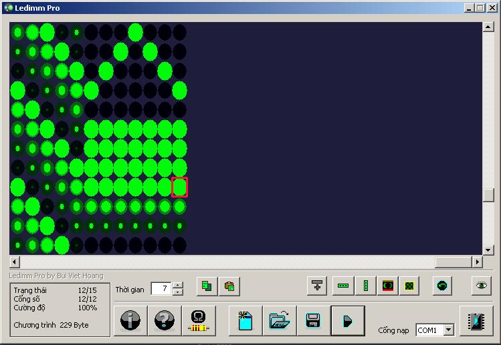Click the vertical scrollbar down arrow
Viewport: 501px width, 345px height.
(x=488, y=250)
